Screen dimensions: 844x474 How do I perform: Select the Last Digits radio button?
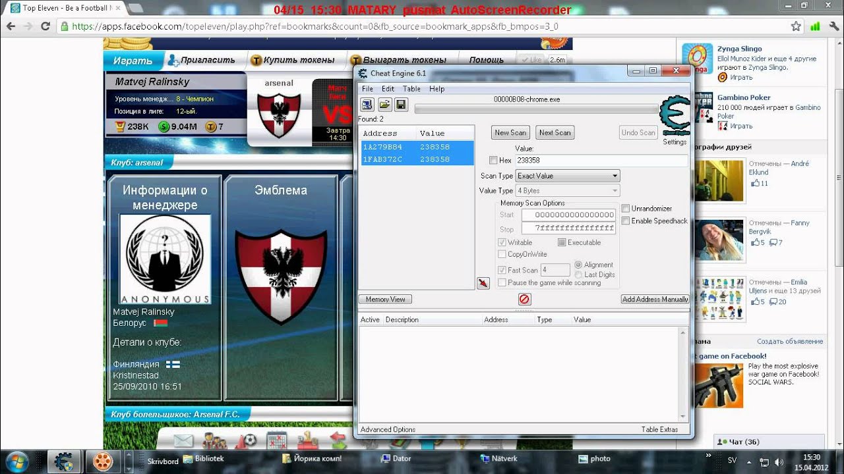[x=578, y=275]
